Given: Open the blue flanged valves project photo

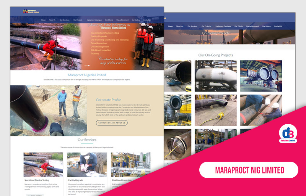Looking at the screenshot, I should pos(261,76).
